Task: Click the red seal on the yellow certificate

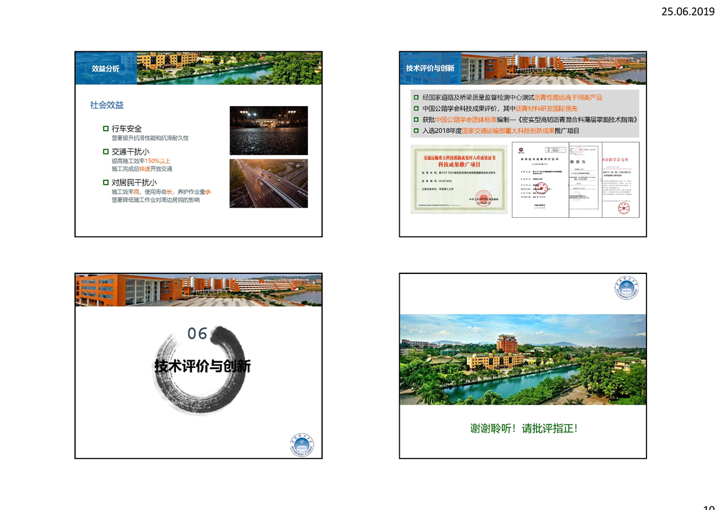Action: click(x=484, y=196)
